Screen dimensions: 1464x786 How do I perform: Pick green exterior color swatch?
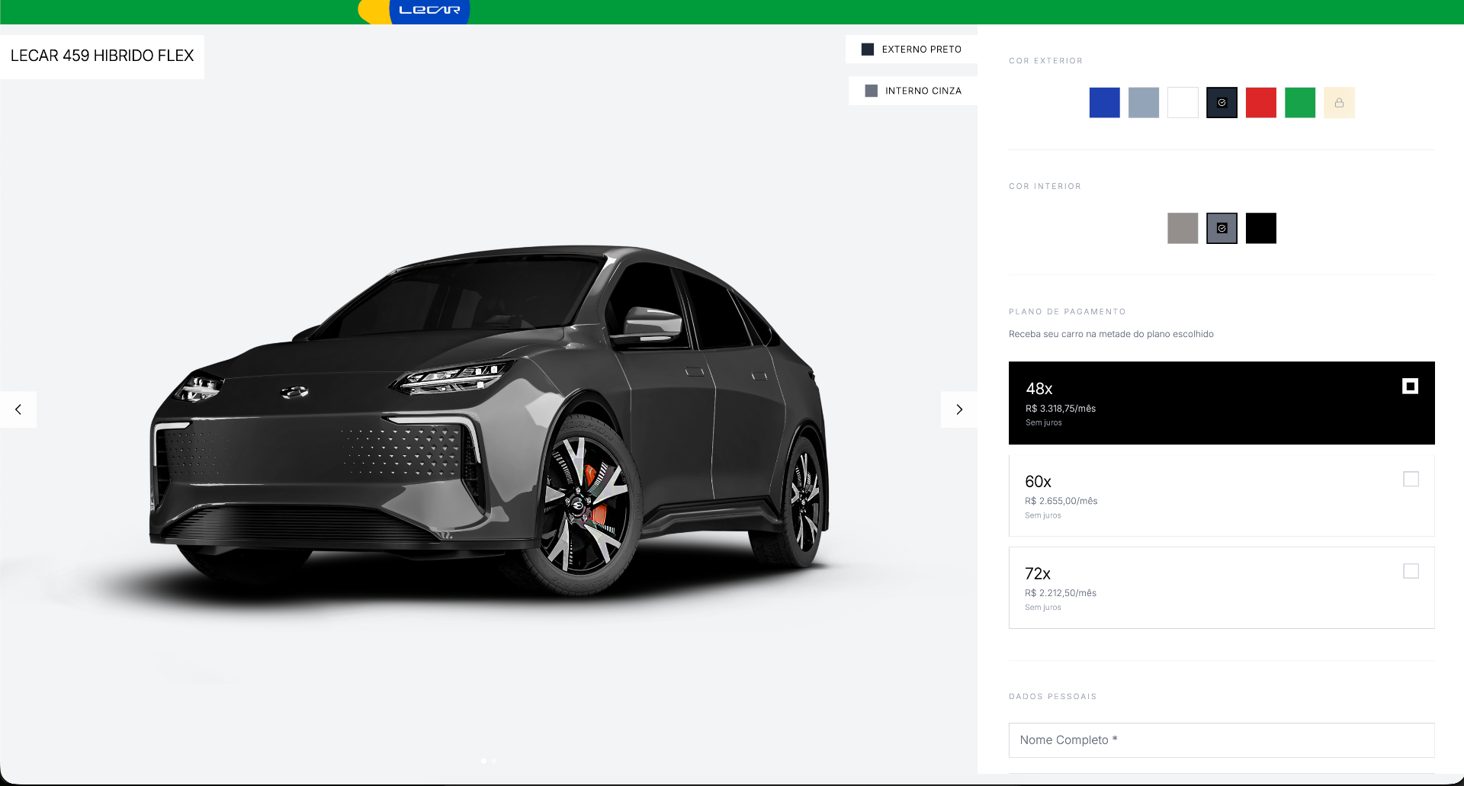click(x=1300, y=103)
